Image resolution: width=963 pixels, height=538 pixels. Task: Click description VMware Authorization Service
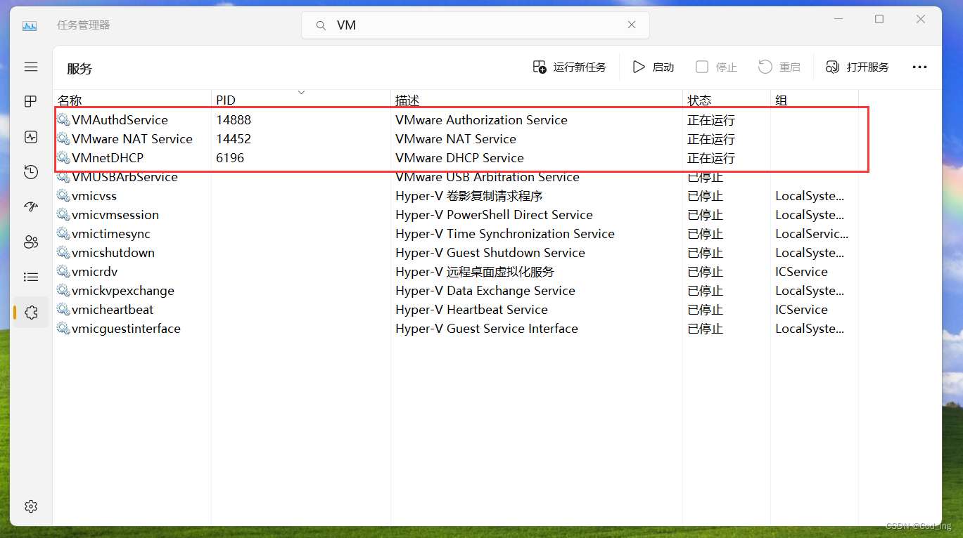[481, 120]
